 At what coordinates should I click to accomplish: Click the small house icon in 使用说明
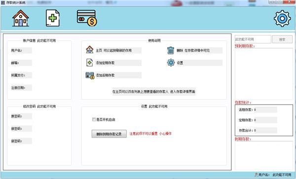click(x=89, y=49)
